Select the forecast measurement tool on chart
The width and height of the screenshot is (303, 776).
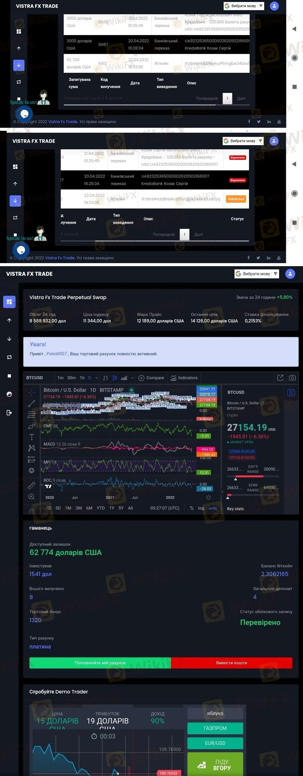32,459
